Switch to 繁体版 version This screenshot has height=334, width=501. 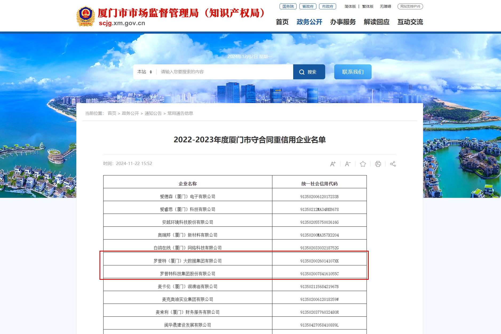pos(368,6)
